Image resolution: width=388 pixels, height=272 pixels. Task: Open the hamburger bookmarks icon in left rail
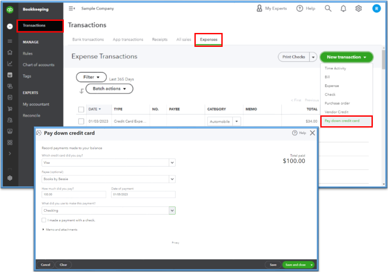click(10, 41)
